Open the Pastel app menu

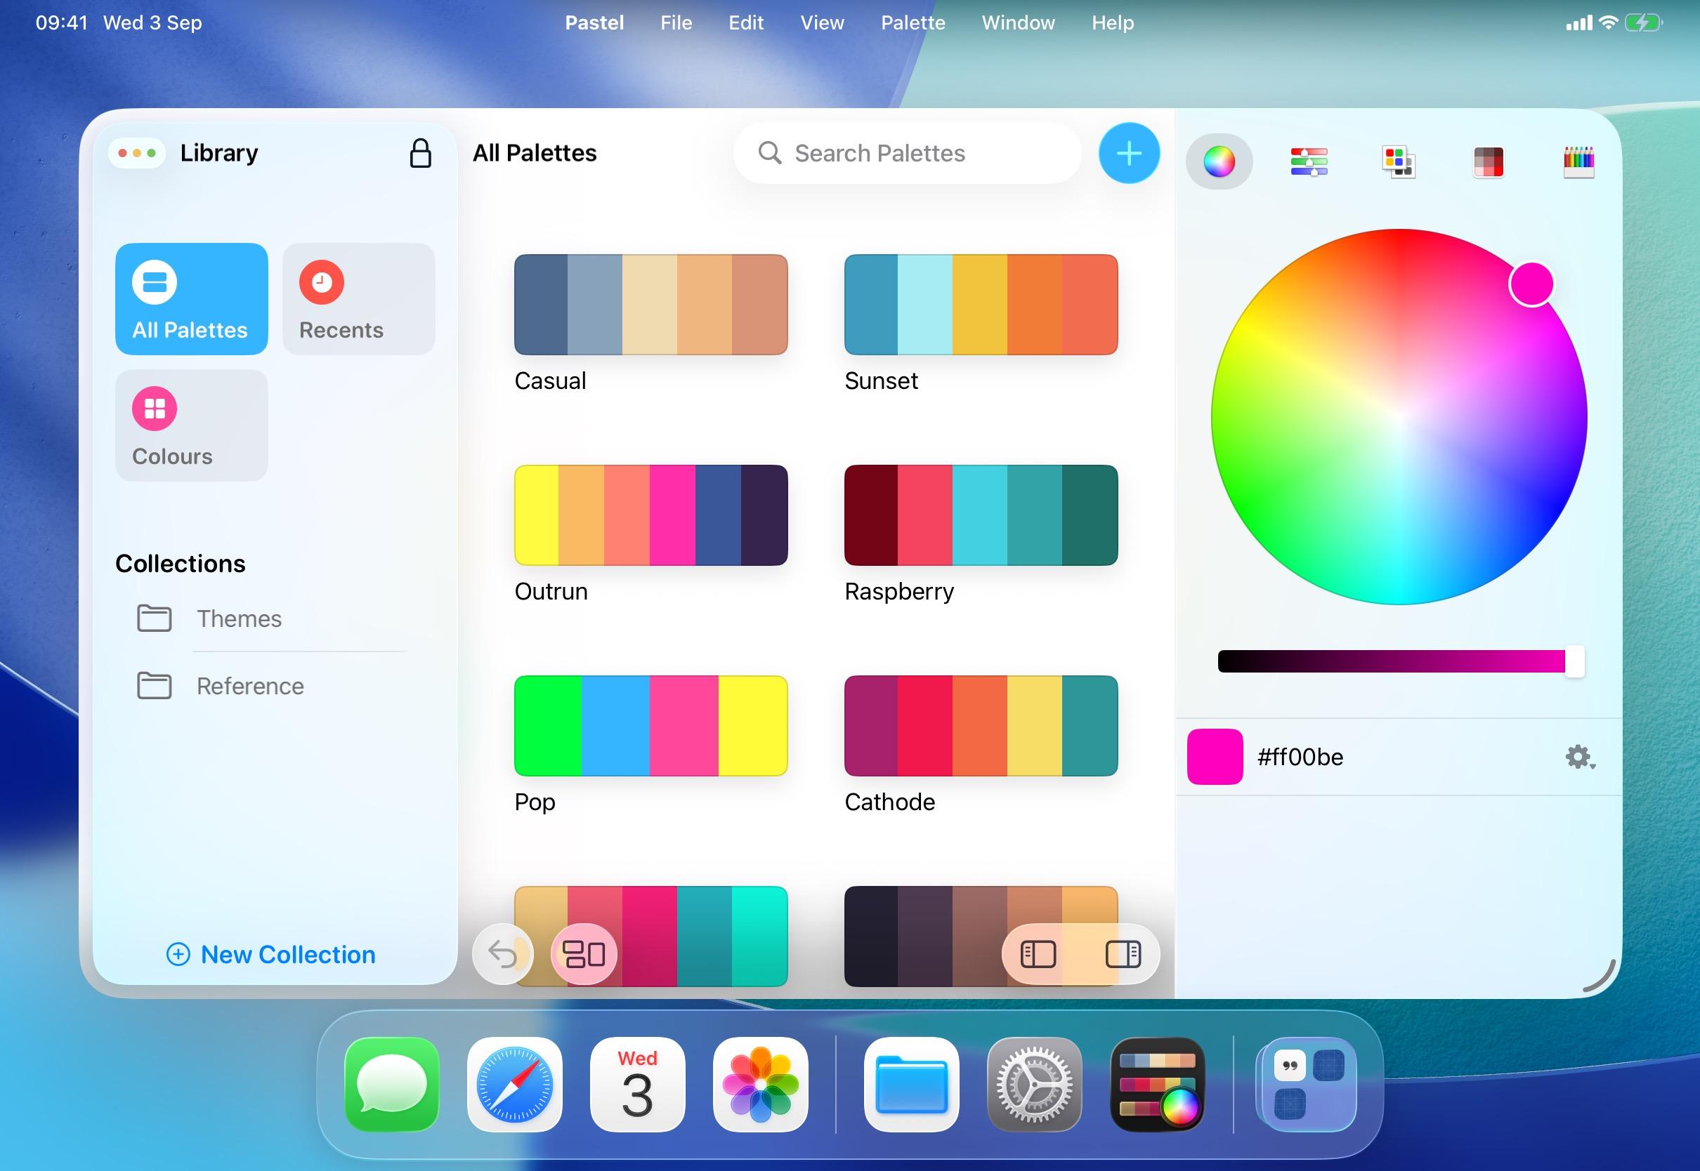[x=594, y=22]
